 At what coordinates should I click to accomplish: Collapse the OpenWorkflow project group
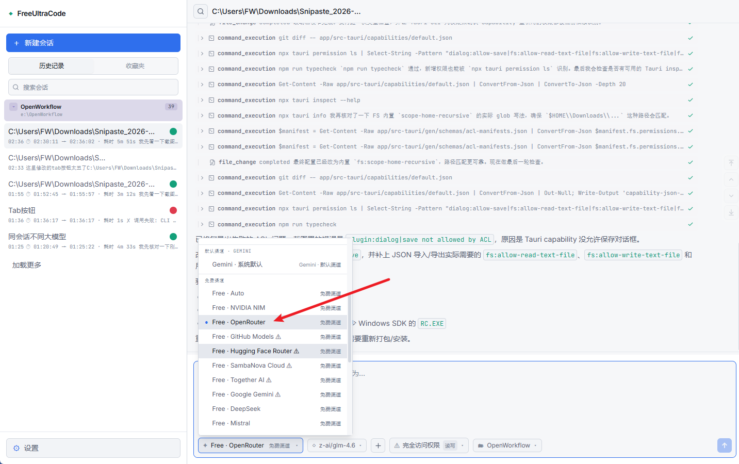(14, 107)
